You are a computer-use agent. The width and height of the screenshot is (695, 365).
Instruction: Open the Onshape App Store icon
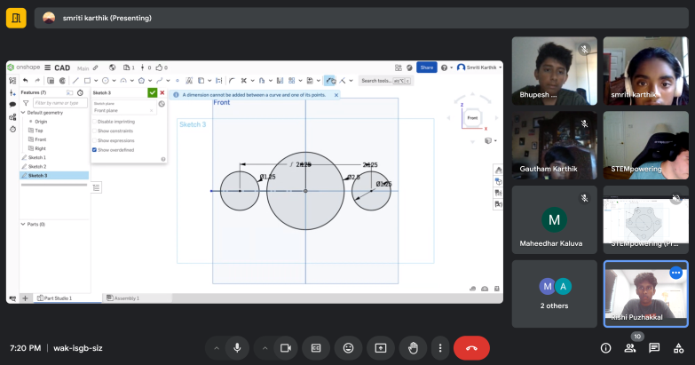click(x=398, y=67)
